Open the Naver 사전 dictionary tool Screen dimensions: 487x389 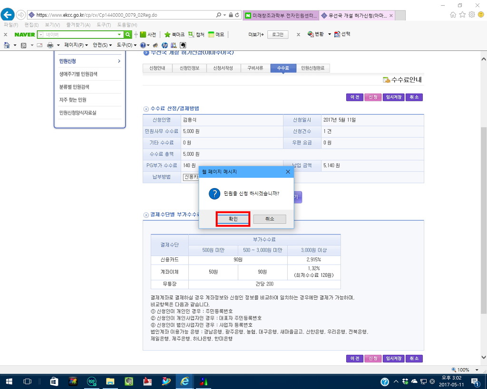pyautogui.click(x=148, y=34)
